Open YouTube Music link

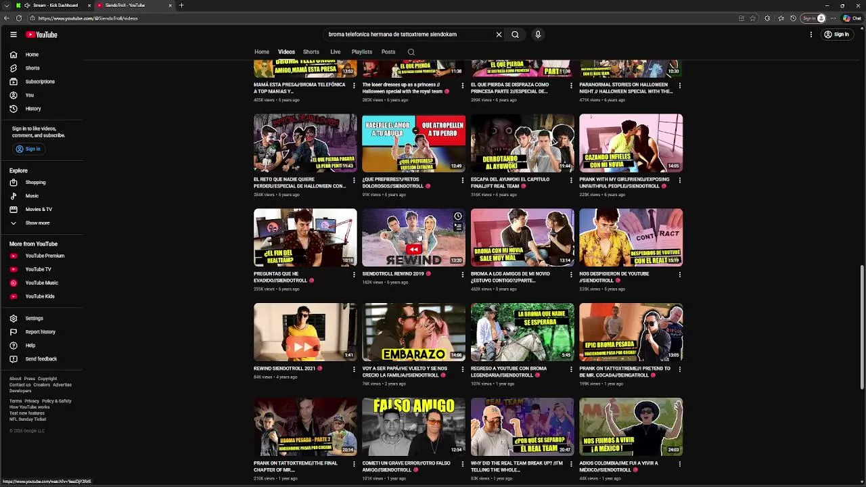coord(41,283)
